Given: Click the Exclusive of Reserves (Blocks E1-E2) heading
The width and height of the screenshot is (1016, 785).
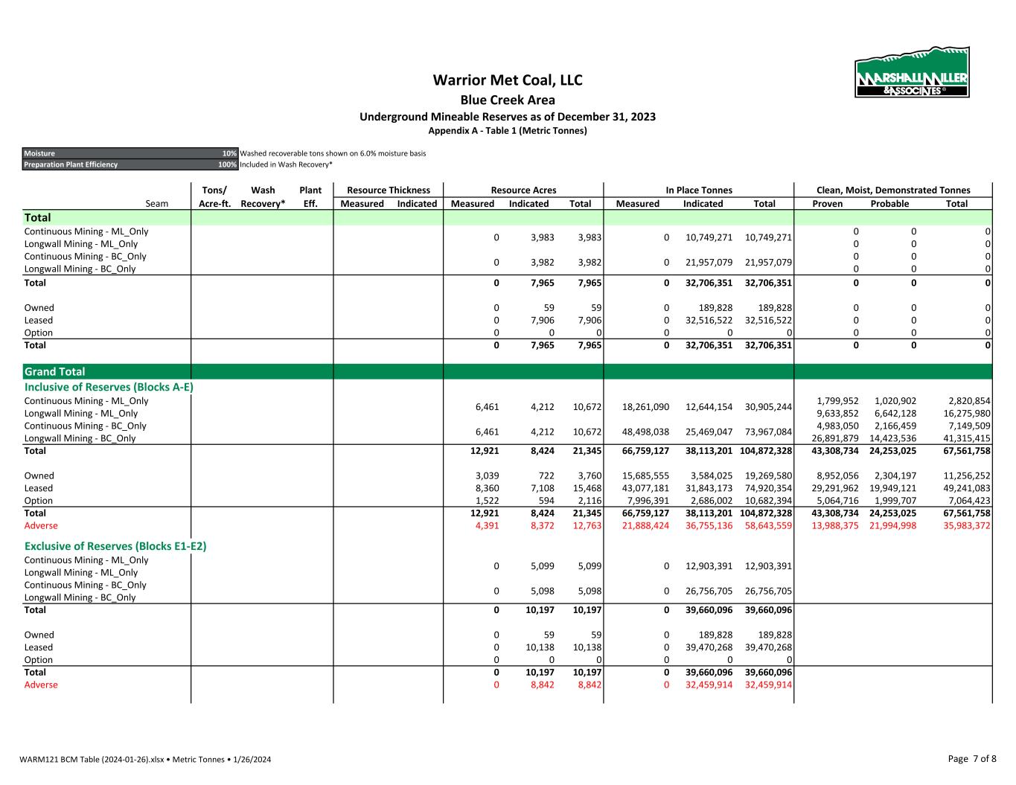Looking at the screenshot, I should pyautogui.click(x=115, y=546).
